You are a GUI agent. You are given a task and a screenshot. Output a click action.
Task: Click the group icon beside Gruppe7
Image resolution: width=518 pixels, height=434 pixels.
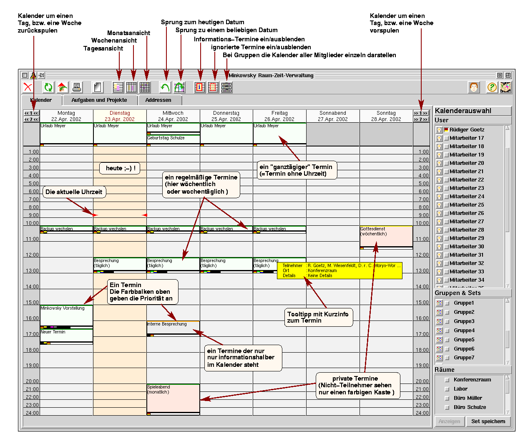click(439, 358)
